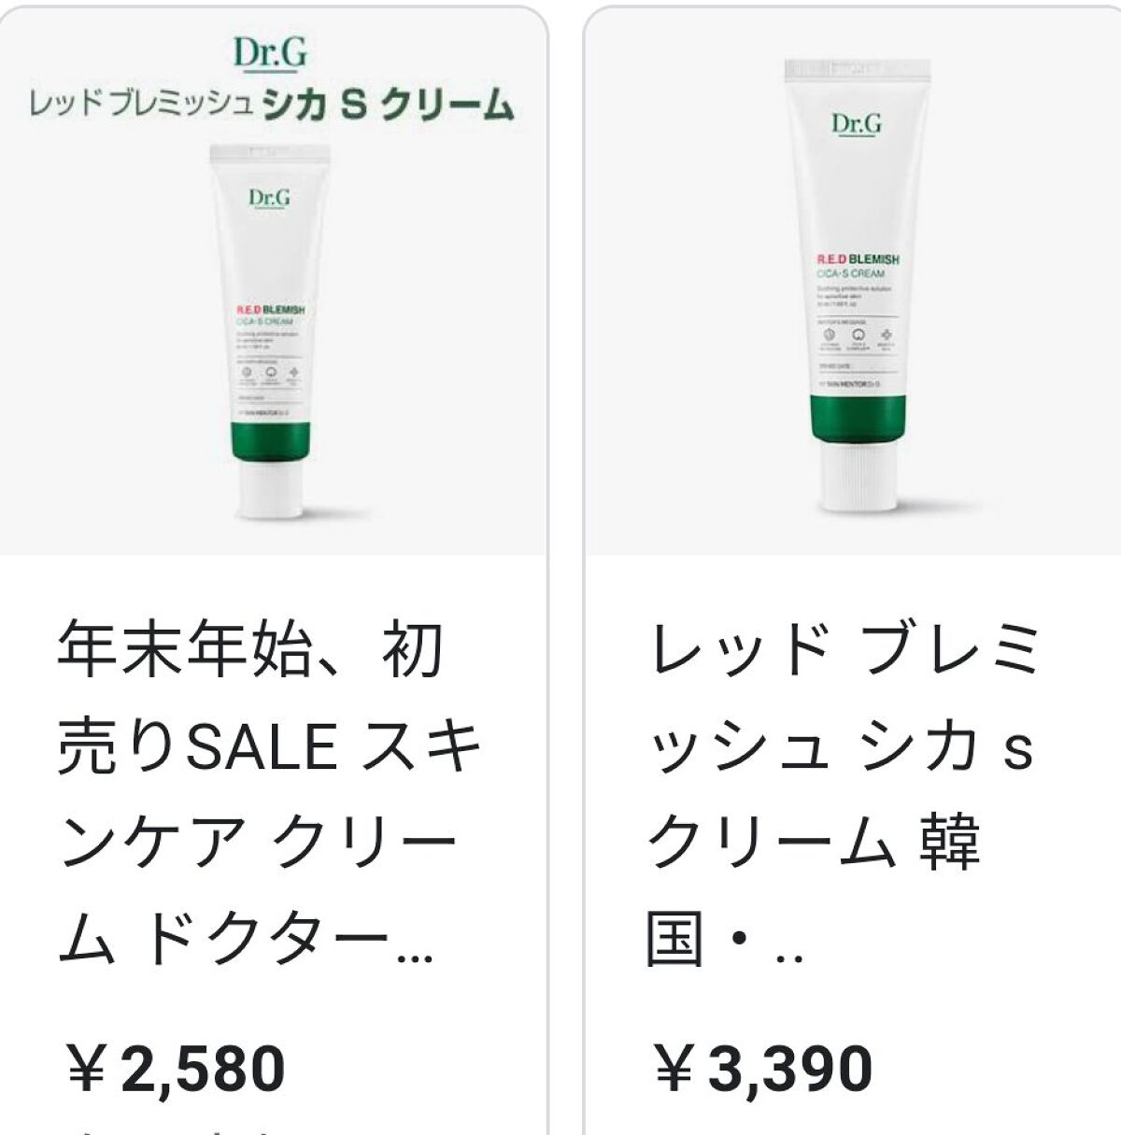The width and height of the screenshot is (1121, 1135).
Task: Click R.E.D BLEMISH label on left tube
Action: pos(270,309)
